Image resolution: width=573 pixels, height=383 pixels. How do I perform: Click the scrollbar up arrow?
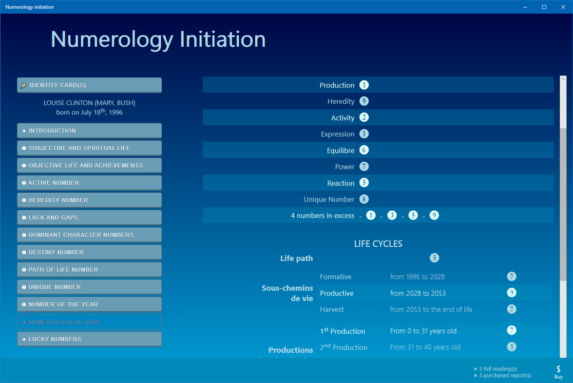coord(563,78)
